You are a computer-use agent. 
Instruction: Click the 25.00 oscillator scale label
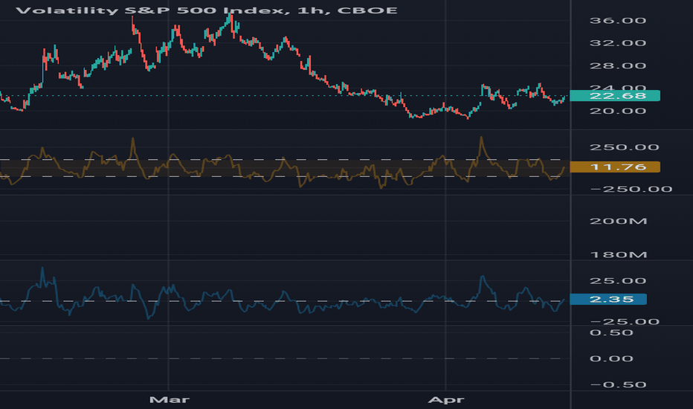617,281
